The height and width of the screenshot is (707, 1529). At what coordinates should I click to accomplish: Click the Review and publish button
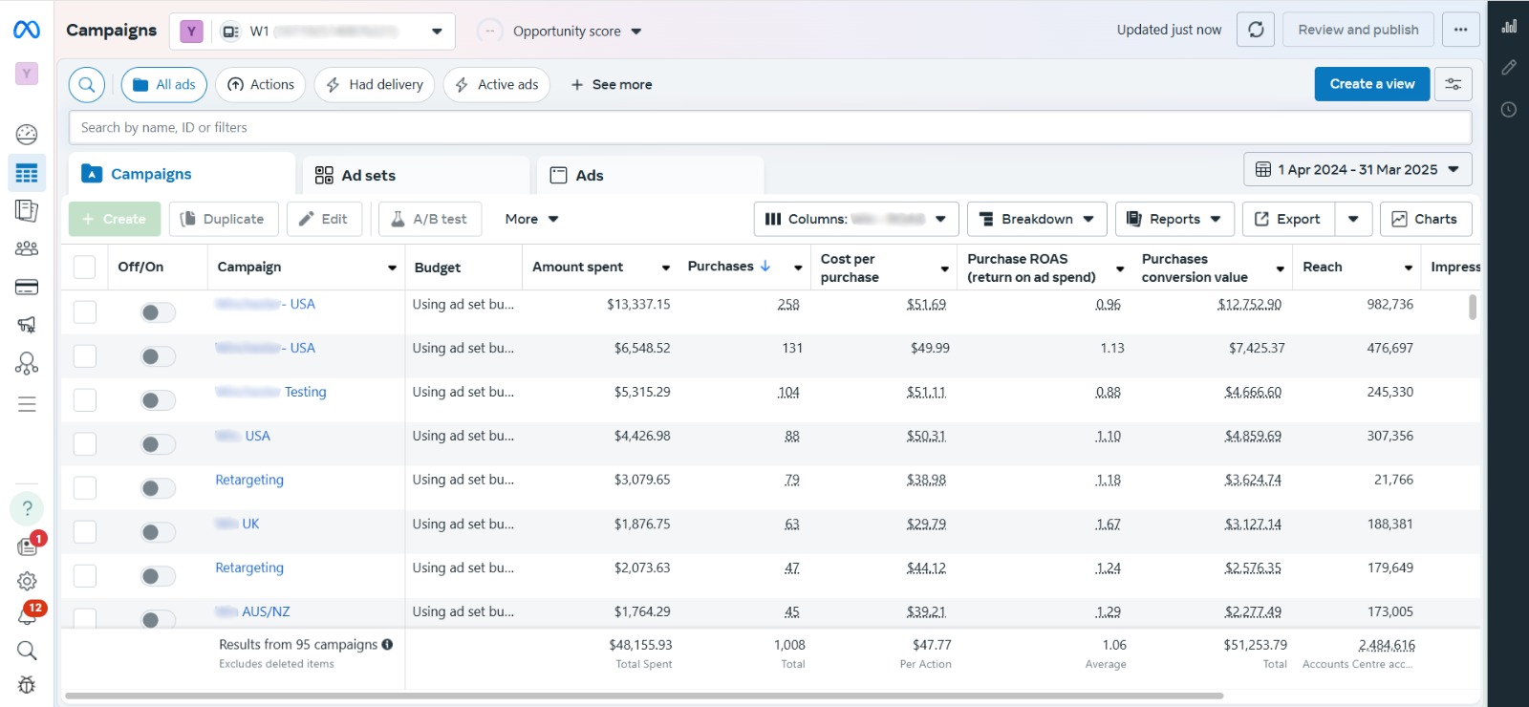pyautogui.click(x=1357, y=30)
